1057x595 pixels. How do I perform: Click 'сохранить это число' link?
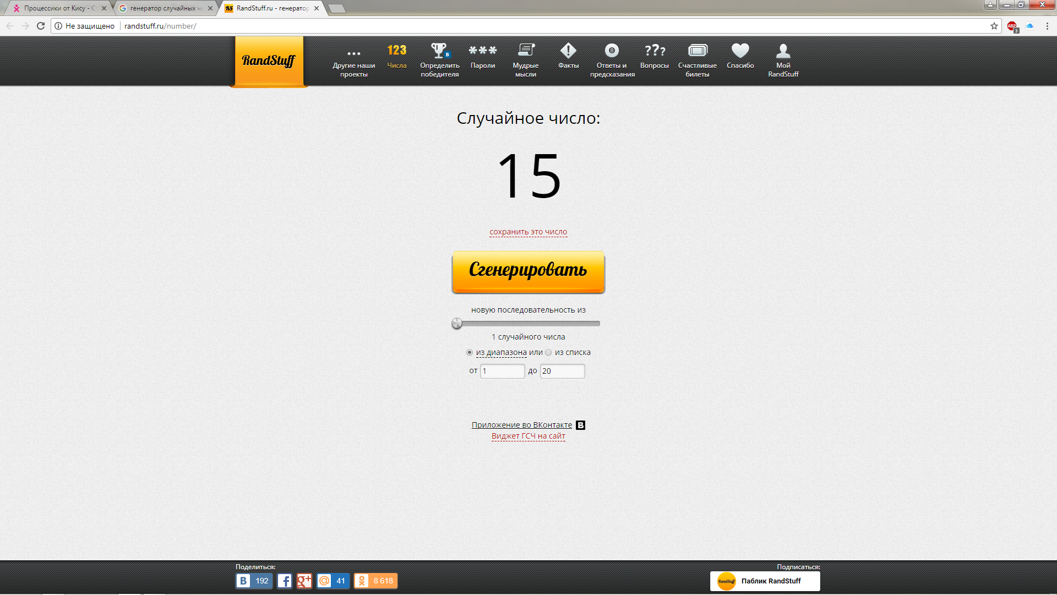(528, 232)
